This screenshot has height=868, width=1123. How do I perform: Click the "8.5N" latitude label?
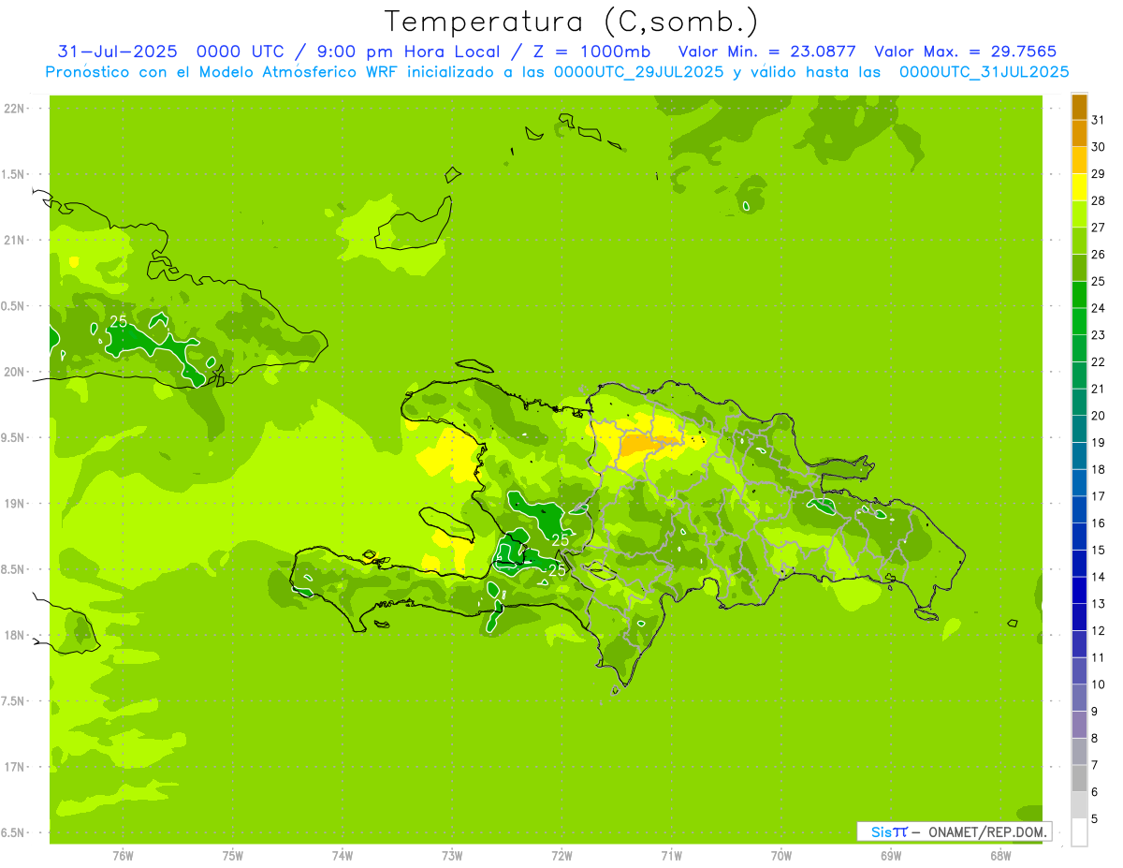tap(14, 569)
